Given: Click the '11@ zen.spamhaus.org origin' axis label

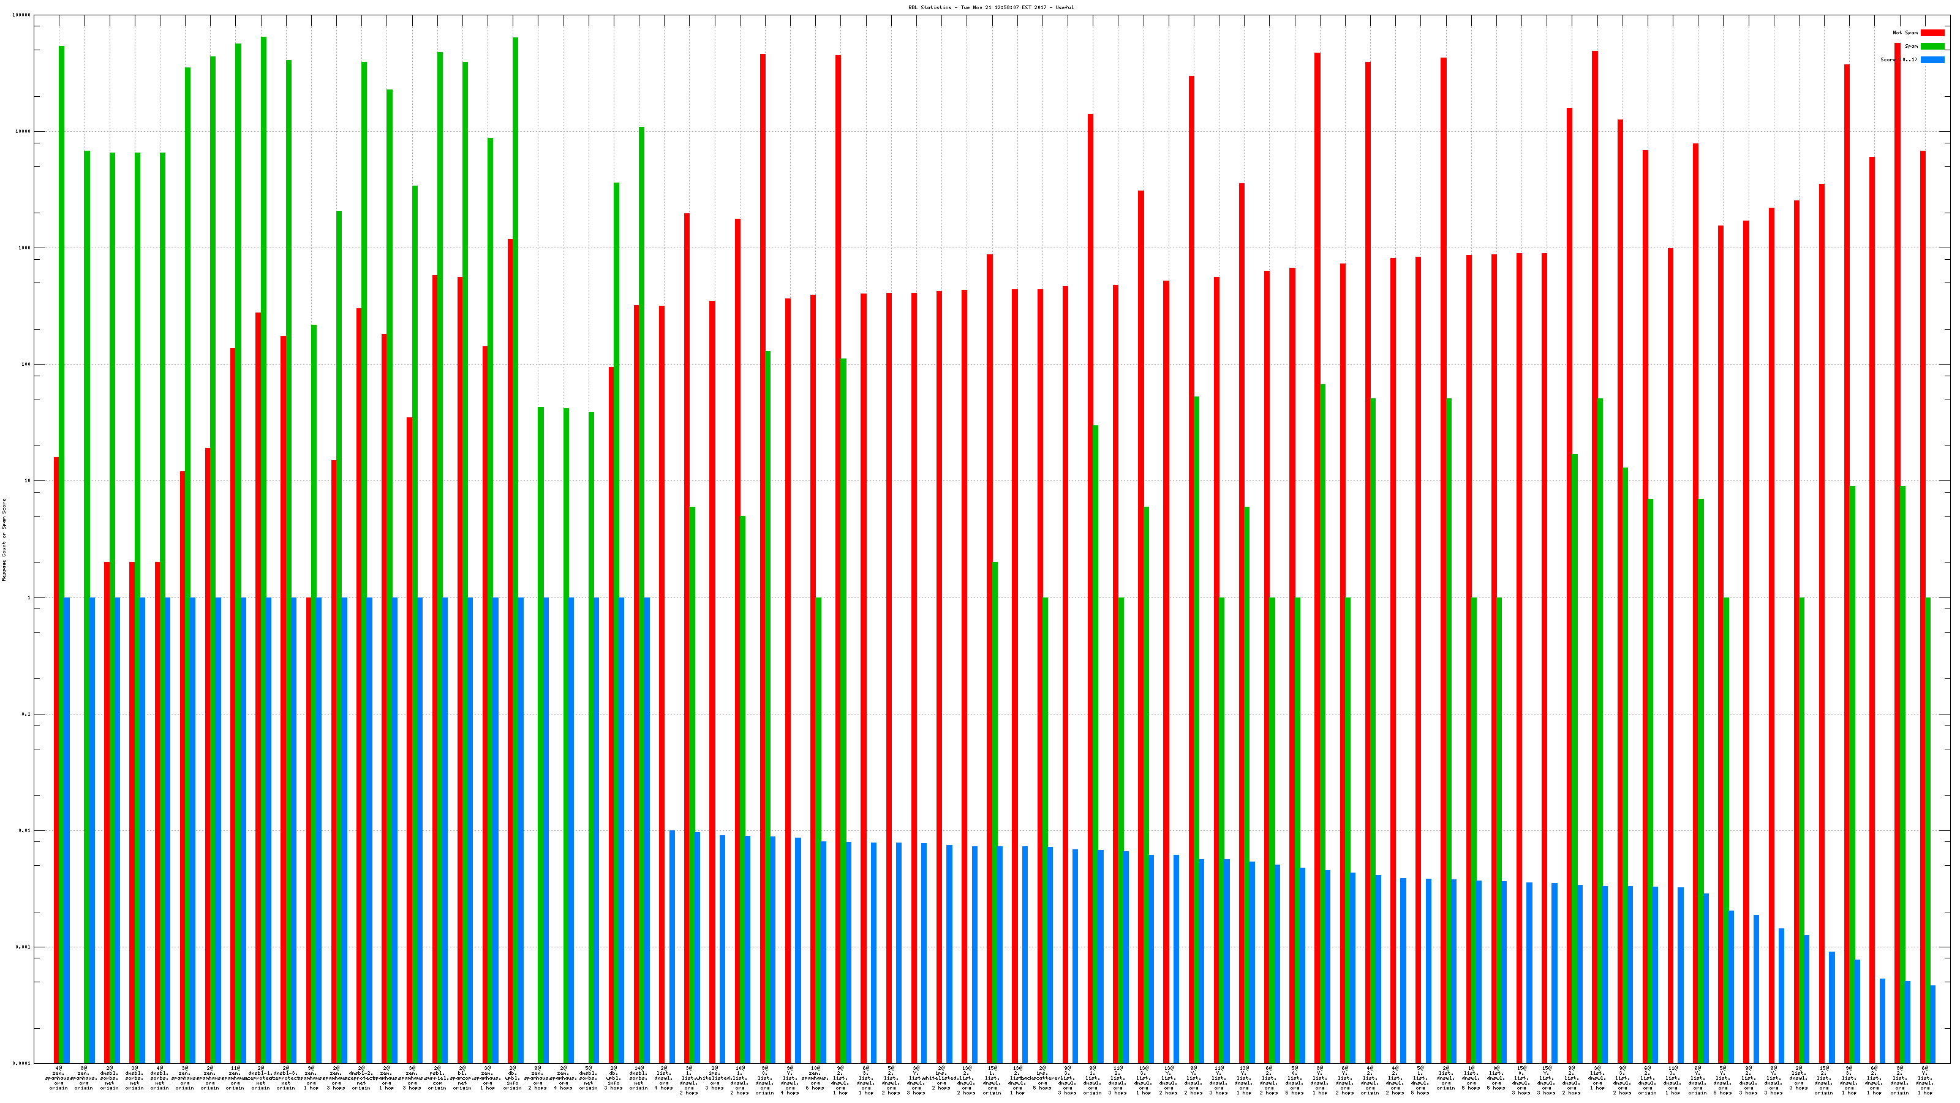Looking at the screenshot, I should [235, 1078].
